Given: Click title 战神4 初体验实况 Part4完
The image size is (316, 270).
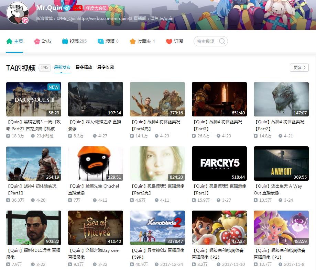Looking at the screenshot, I should [x=155, y=125].
